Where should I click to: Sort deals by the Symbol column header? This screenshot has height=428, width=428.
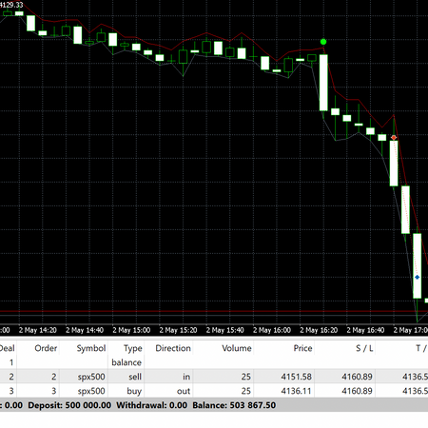(x=91, y=348)
